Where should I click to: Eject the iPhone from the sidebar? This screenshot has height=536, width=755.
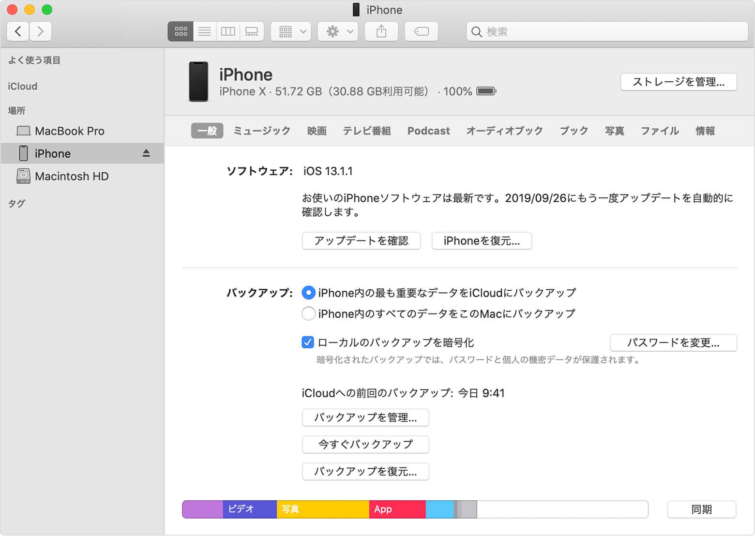[146, 153]
